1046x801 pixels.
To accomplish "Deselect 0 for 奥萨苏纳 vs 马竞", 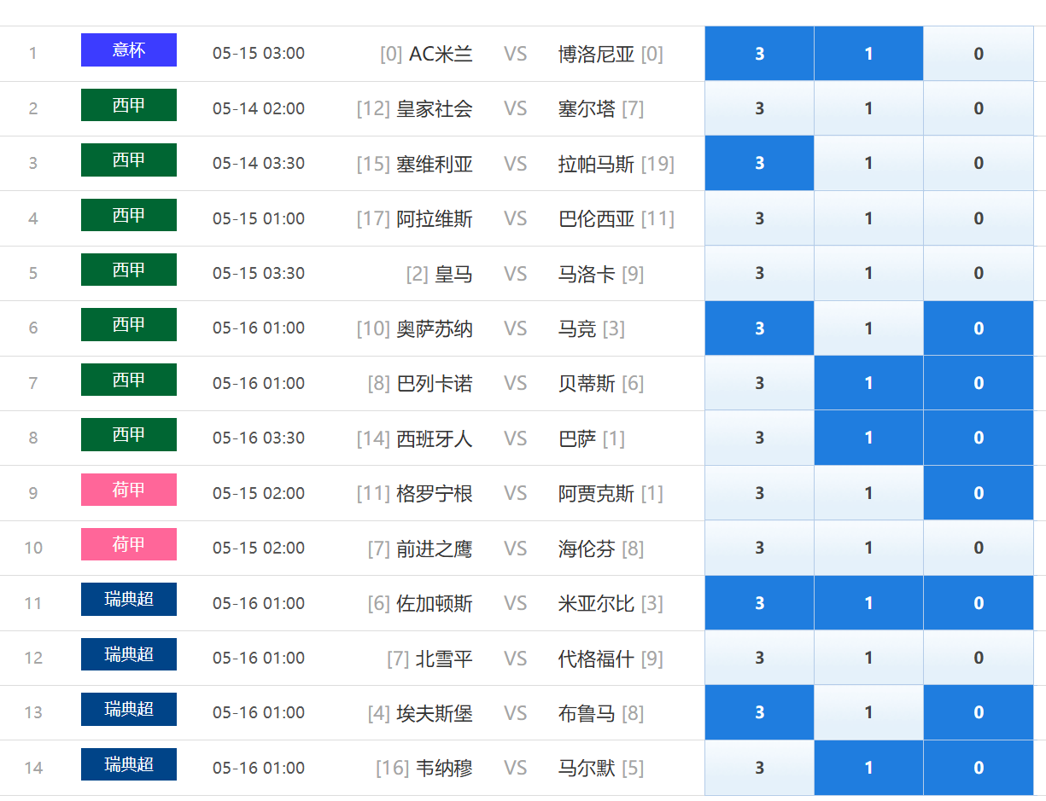I will 979,328.
